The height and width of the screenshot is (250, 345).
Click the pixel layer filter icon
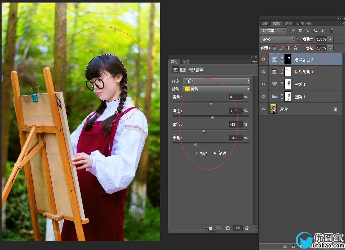pos(293,30)
